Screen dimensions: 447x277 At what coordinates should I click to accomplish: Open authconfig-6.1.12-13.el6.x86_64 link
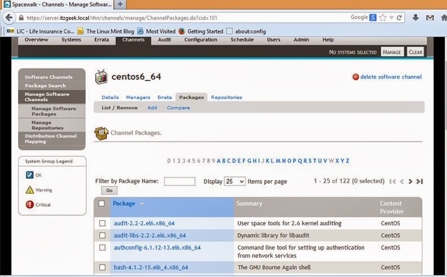click(157, 248)
